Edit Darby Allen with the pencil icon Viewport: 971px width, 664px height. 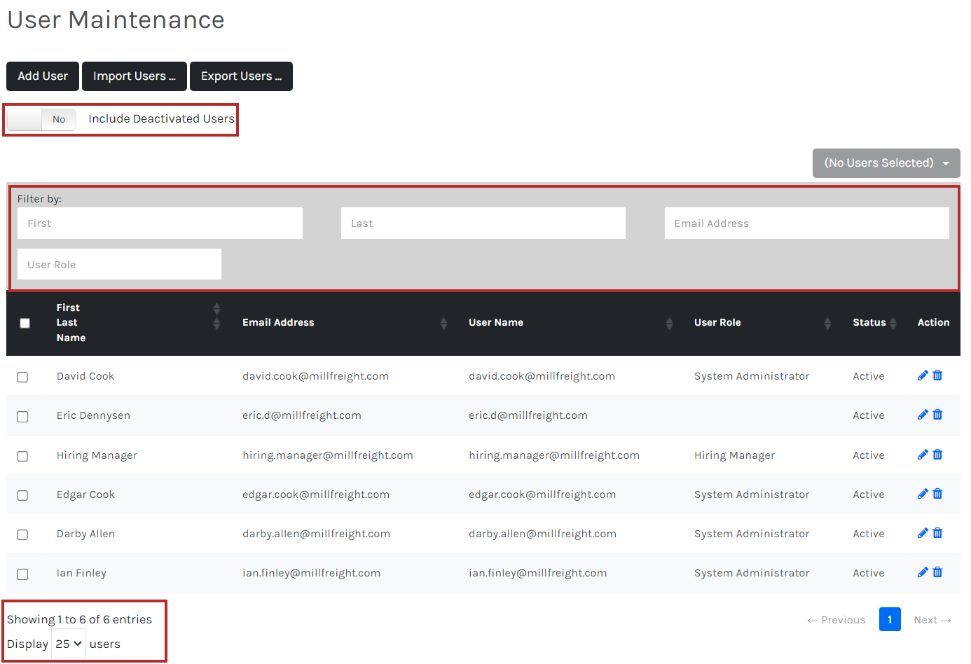[x=923, y=533]
